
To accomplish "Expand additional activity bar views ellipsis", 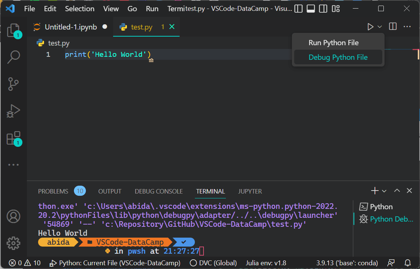I will [13, 165].
